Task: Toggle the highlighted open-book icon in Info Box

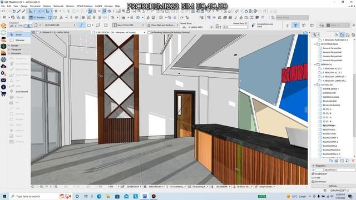Action: [x=295, y=25]
